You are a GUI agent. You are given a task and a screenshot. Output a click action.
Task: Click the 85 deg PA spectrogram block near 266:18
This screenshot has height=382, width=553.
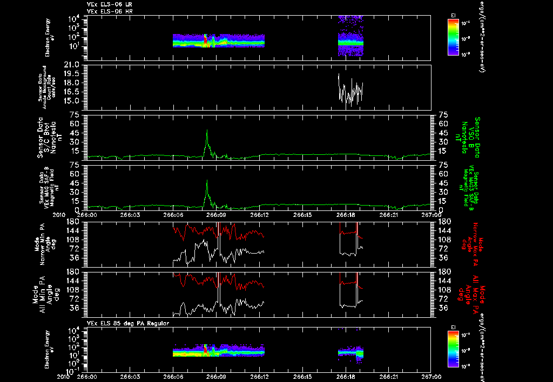pyautogui.click(x=350, y=353)
